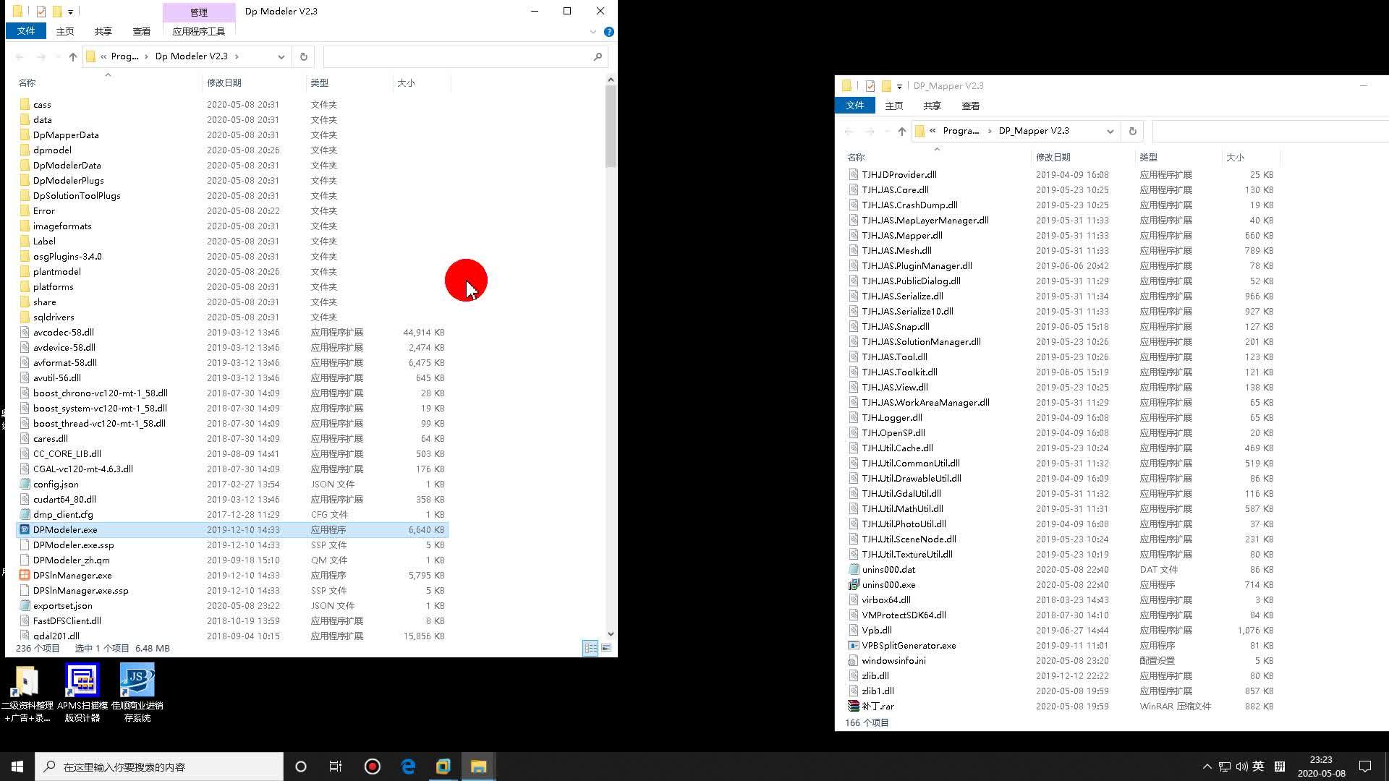Click the vertical scrollbar in the Dp Modeler file list

(611, 127)
